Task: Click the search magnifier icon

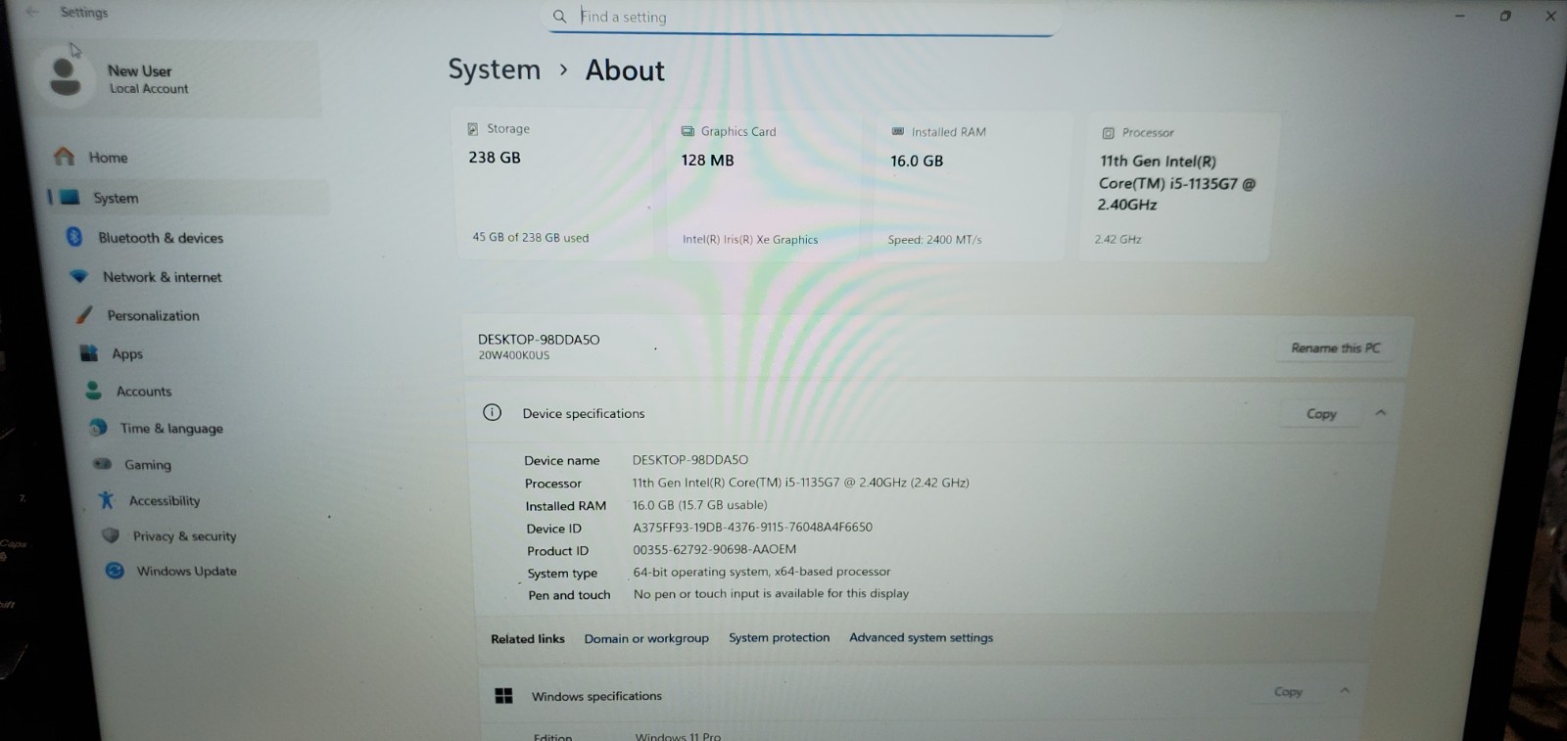Action: pos(560,17)
